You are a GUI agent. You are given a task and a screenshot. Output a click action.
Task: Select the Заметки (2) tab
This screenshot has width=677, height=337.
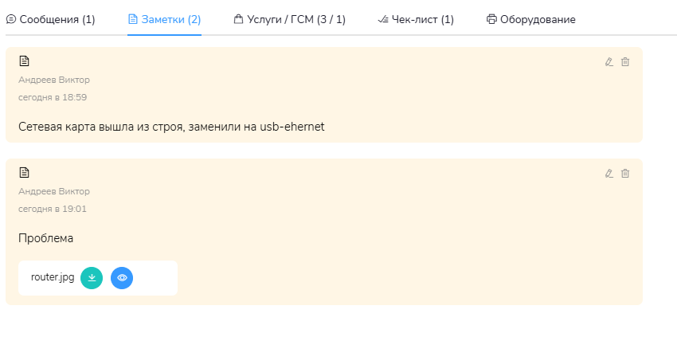click(x=164, y=19)
